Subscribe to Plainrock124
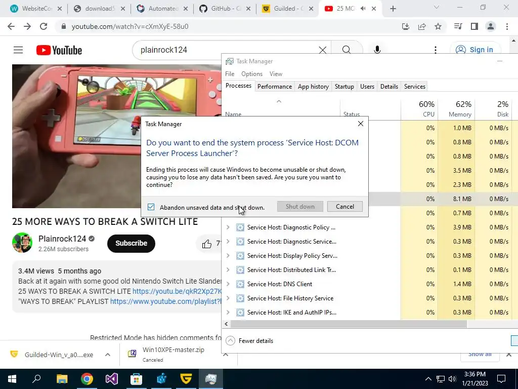 point(131,243)
